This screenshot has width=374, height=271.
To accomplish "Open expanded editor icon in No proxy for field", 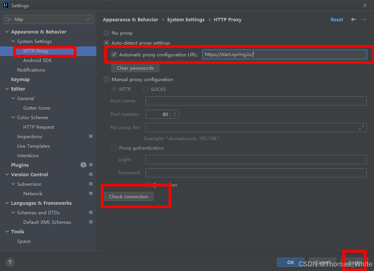I will (x=361, y=127).
